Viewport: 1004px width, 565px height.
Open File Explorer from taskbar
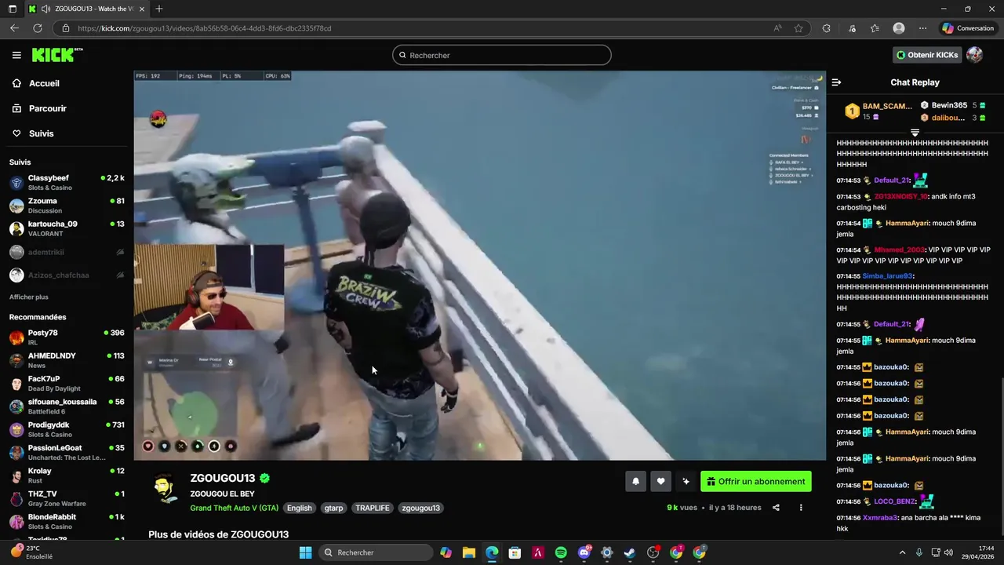click(468, 552)
